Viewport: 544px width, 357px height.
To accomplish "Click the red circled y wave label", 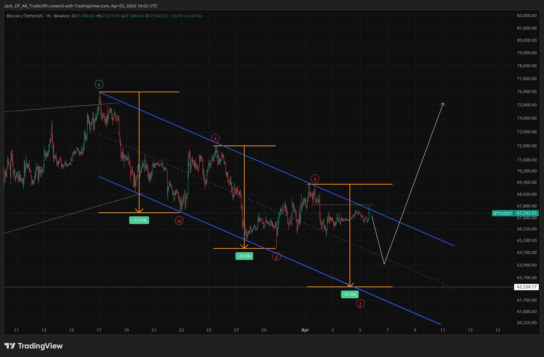I will click(x=276, y=257).
